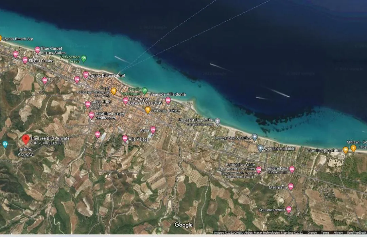This screenshot has height=237, width=367.
Task: Click the "Flegra Palace" text label
Action: click(41, 61)
